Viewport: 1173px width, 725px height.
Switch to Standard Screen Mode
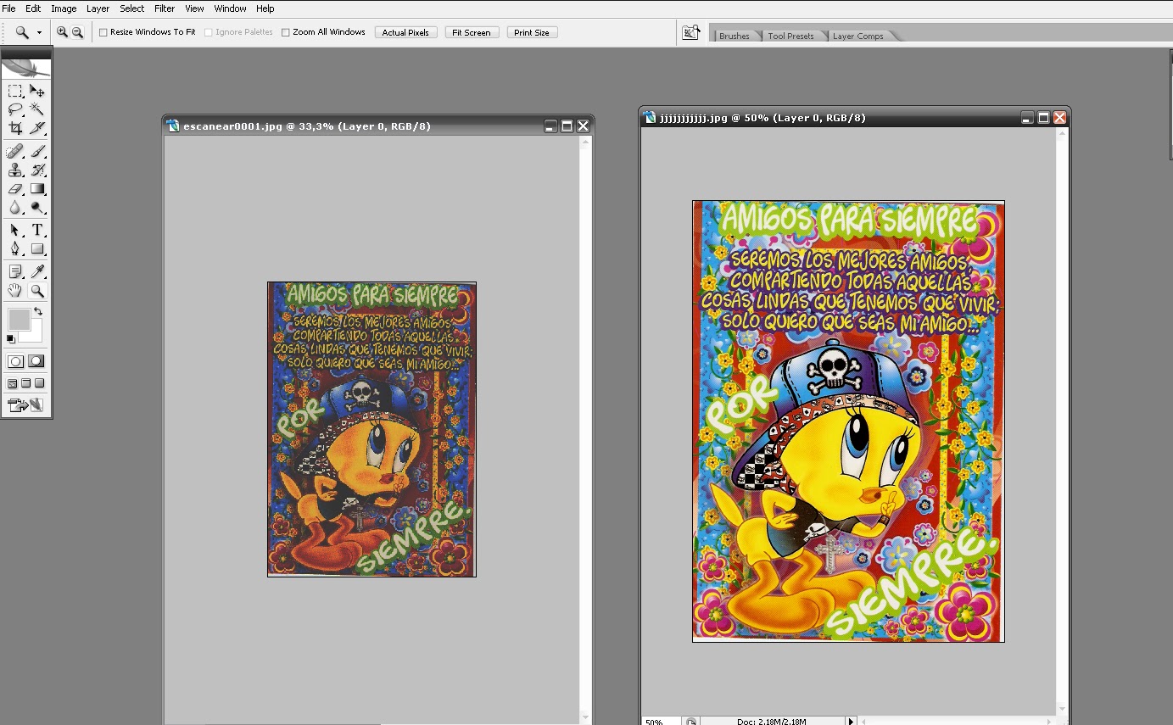click(13, 384)
